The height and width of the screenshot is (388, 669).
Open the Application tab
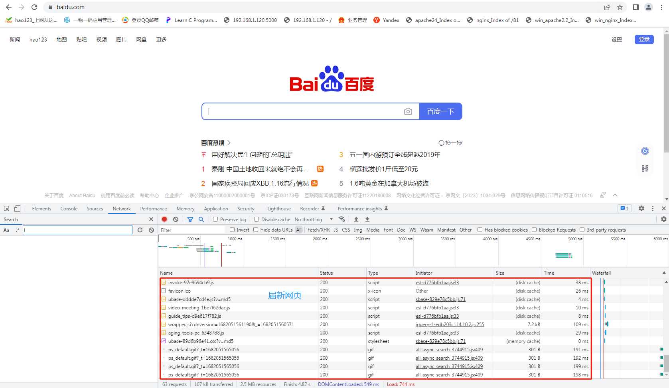(216, 208)
